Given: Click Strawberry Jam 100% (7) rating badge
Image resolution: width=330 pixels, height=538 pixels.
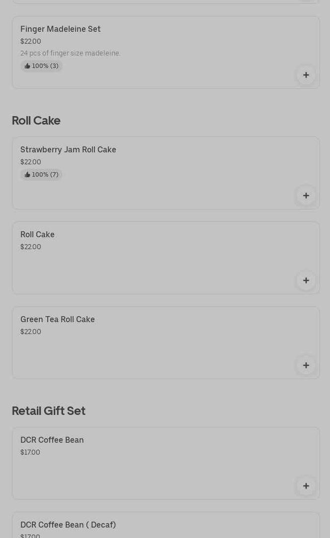Looking at the screenshot, I should [x=42, y=175].
